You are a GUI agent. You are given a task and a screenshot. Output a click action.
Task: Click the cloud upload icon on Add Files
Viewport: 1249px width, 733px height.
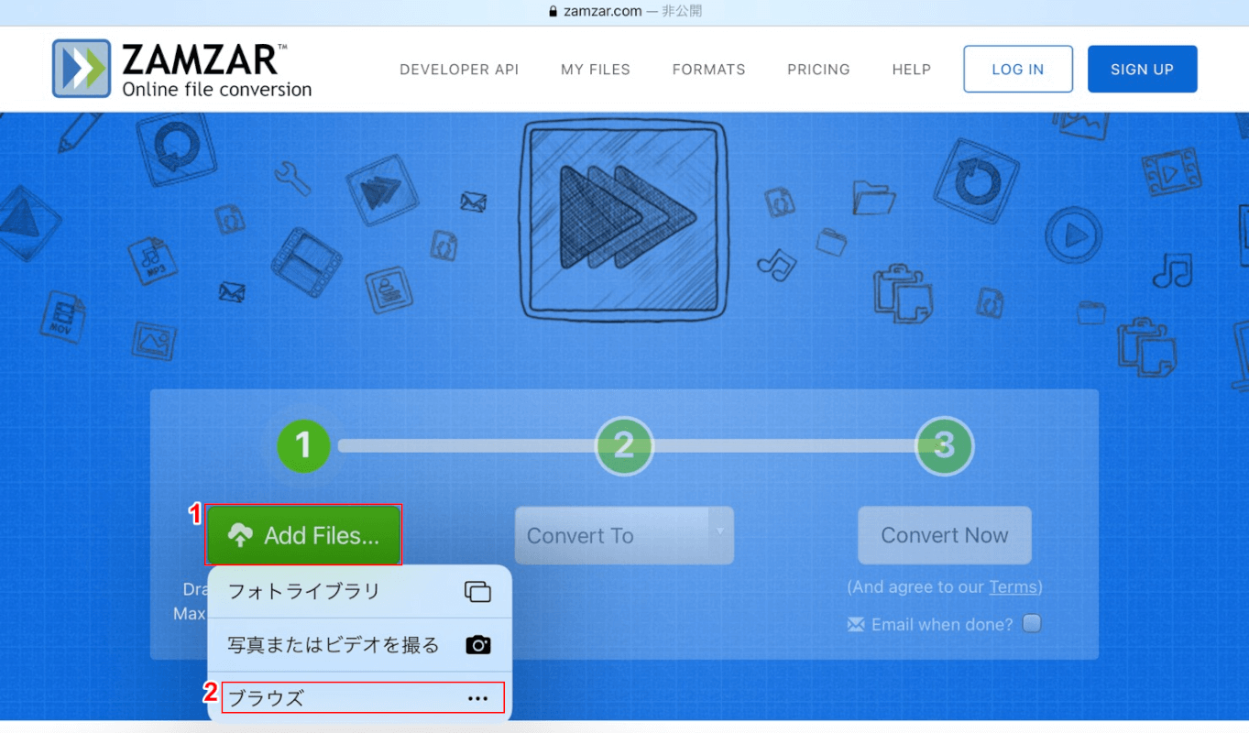(x=240, y=536)
